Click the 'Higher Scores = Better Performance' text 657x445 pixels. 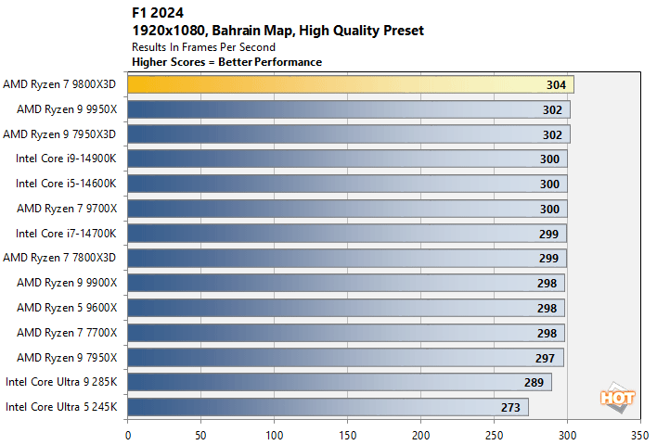point(226,62)
